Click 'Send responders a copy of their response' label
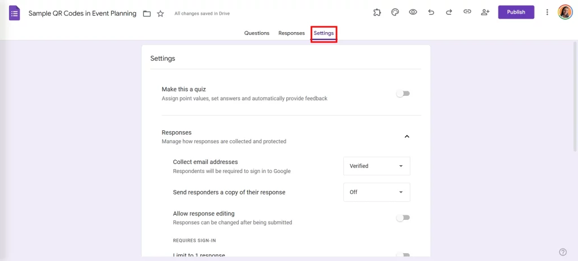The width and height of the screenshot is (578, 261). point(229,192)
